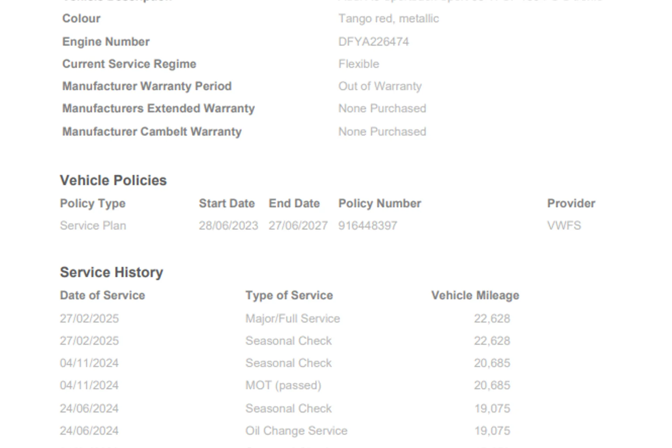672x448 pixels.
Task: Select the Oil Change Service entry
Action: [296, 430]
